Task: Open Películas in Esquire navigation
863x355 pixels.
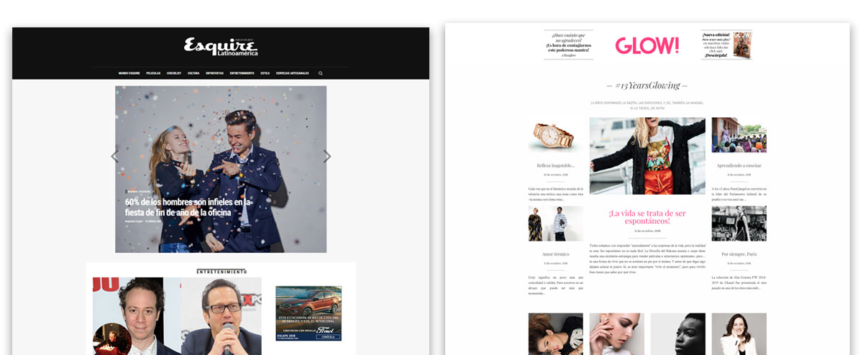Action: 153,73
